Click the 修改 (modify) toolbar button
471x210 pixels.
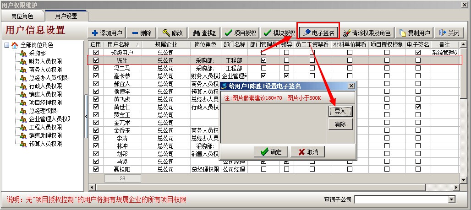point(172,33)
